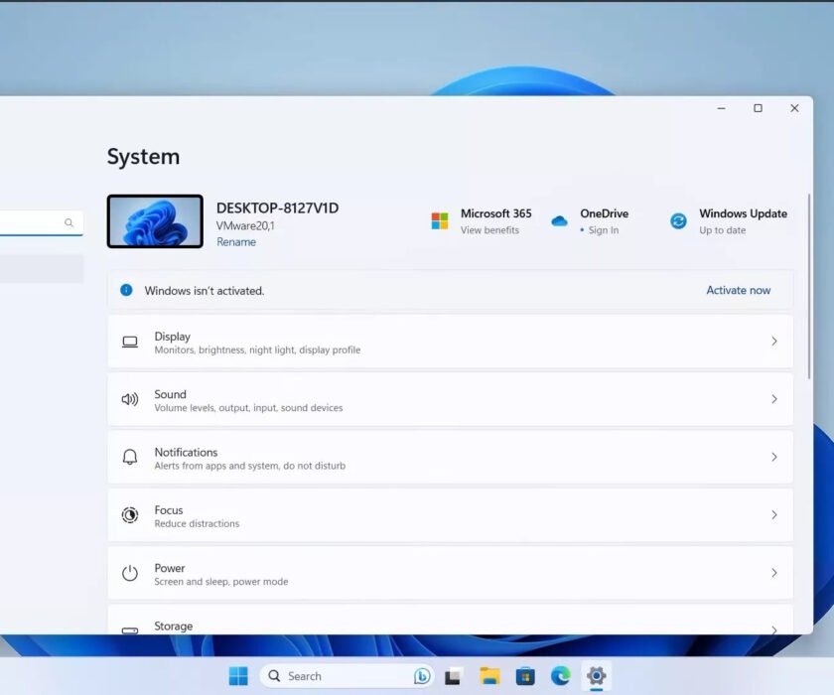Open Bing chat icon in taskbar search
Screen dimensions: 834x695
point(422,676)
